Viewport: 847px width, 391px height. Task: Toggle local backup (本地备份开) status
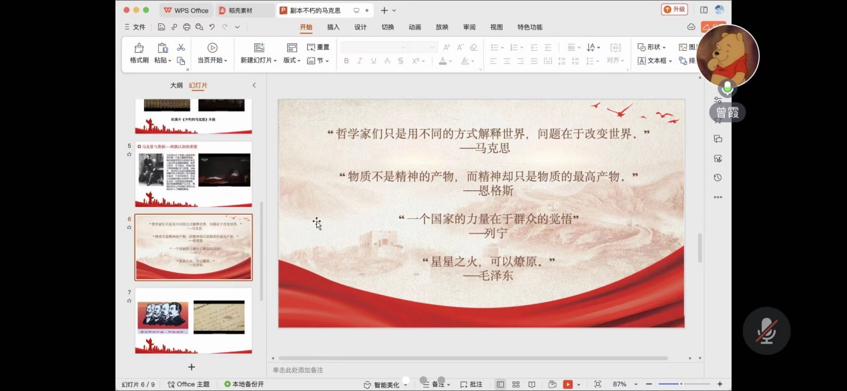[x=244, y=384]
